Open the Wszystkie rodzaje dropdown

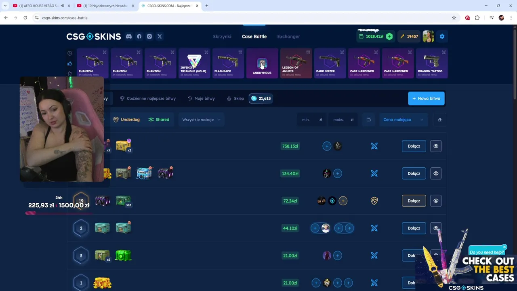[x=201, y=120]
